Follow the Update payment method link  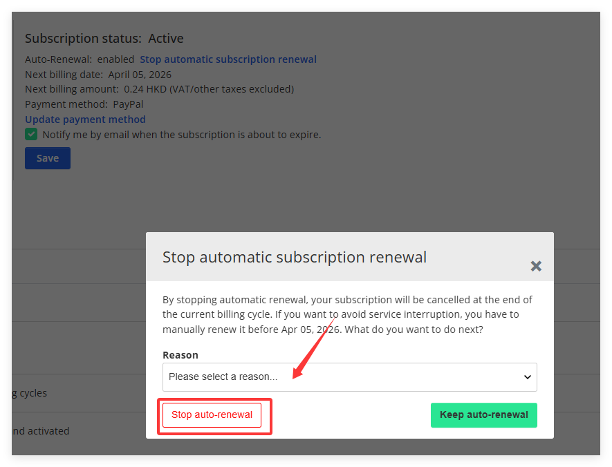[x=85, y=120]
